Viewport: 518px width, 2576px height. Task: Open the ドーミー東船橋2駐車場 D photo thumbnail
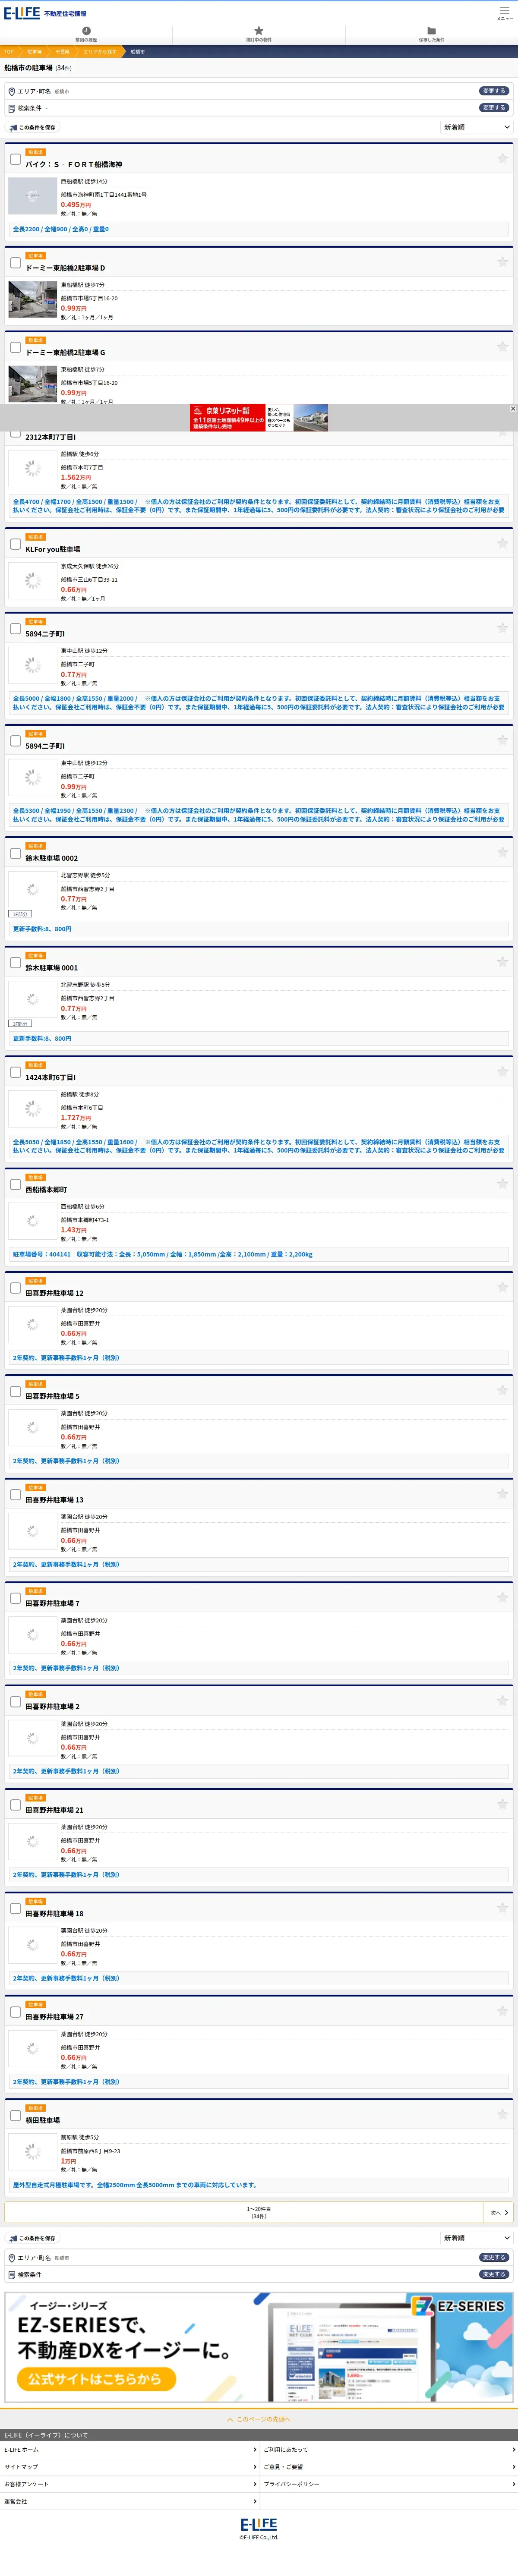coord(32,299)
